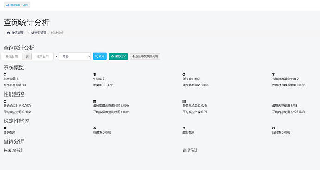Select the text 最长响应时间 0.107s
The height and width of the screenshot is (170, 320).
pyautogui.click(x=17, y=105)
